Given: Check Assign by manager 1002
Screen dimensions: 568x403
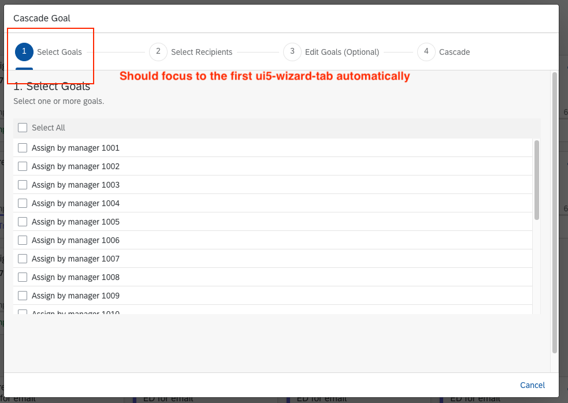Looking at the screenshot, I should (23, 166).
